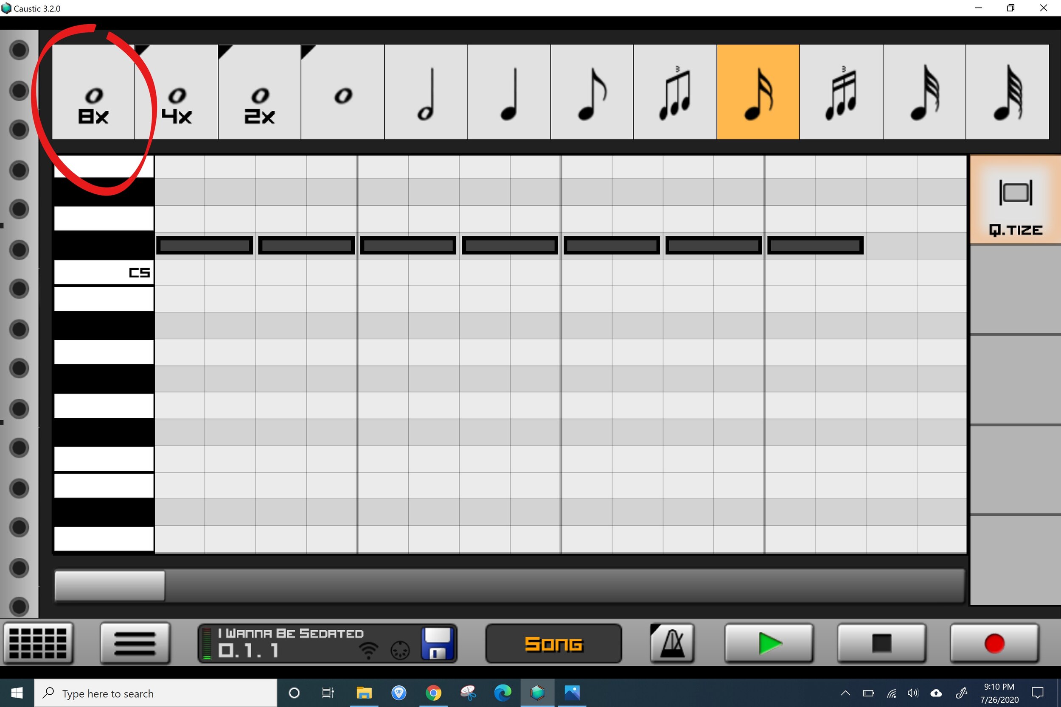
Task: Click the C5 piano key
Action: click(104, 272)
